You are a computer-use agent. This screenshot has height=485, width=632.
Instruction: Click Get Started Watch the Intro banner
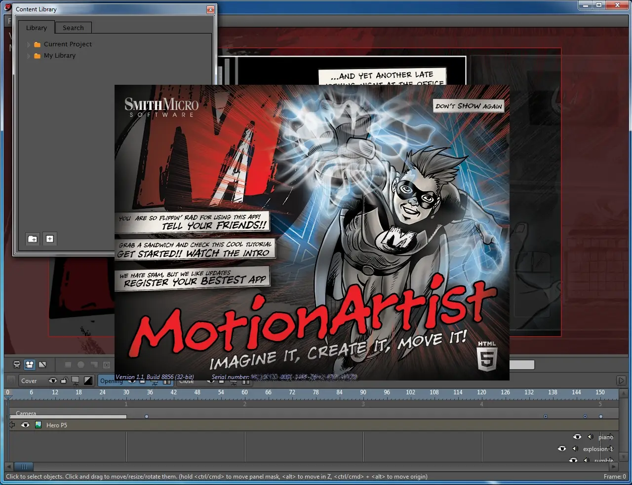tap(195, 249)
